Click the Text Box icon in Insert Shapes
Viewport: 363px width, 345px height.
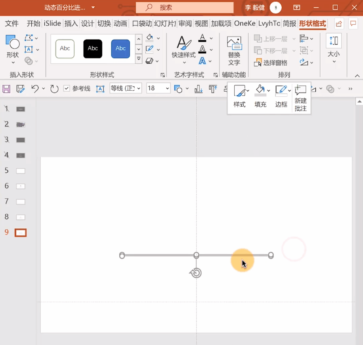[x=29, y=49]
